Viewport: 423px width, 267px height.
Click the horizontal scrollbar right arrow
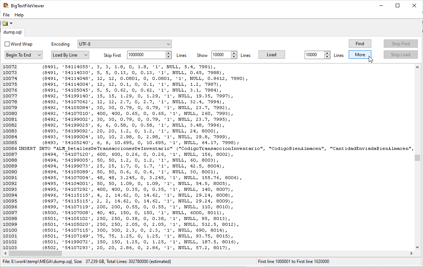point(411,253)
